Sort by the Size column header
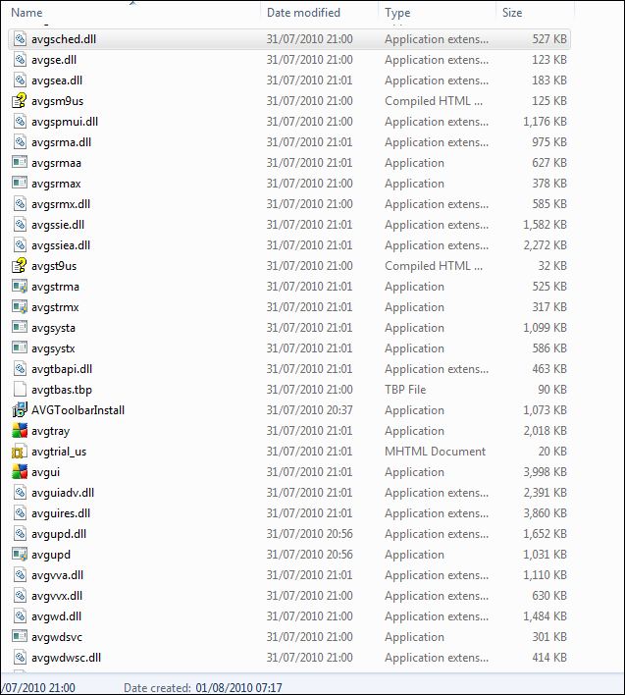 pyautogui.click(x=512, y=13)
